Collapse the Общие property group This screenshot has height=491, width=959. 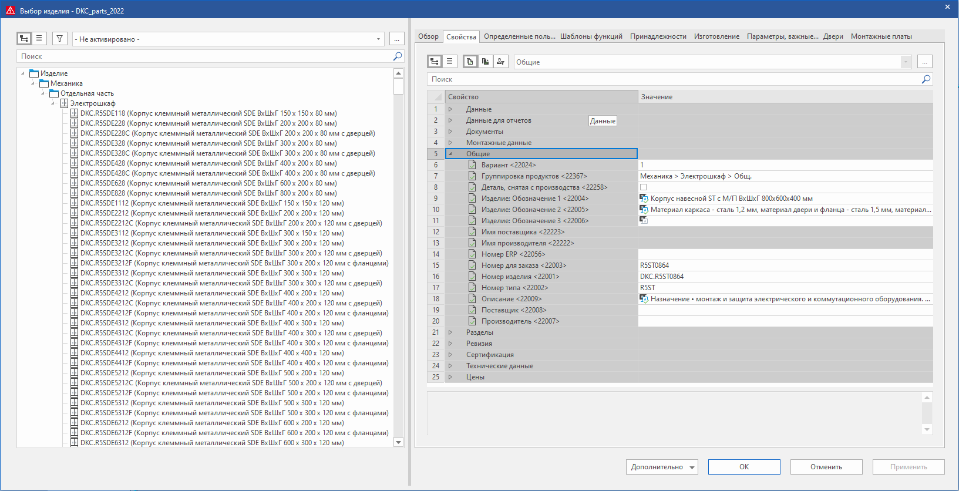450,154
